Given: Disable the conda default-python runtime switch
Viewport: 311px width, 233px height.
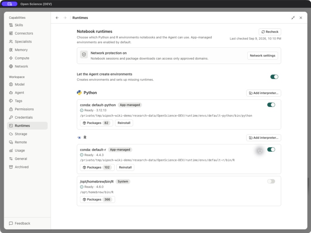Looking at the screenshot, I should 271,105.
